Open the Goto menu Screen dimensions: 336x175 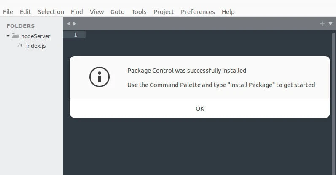click(118, 12)
